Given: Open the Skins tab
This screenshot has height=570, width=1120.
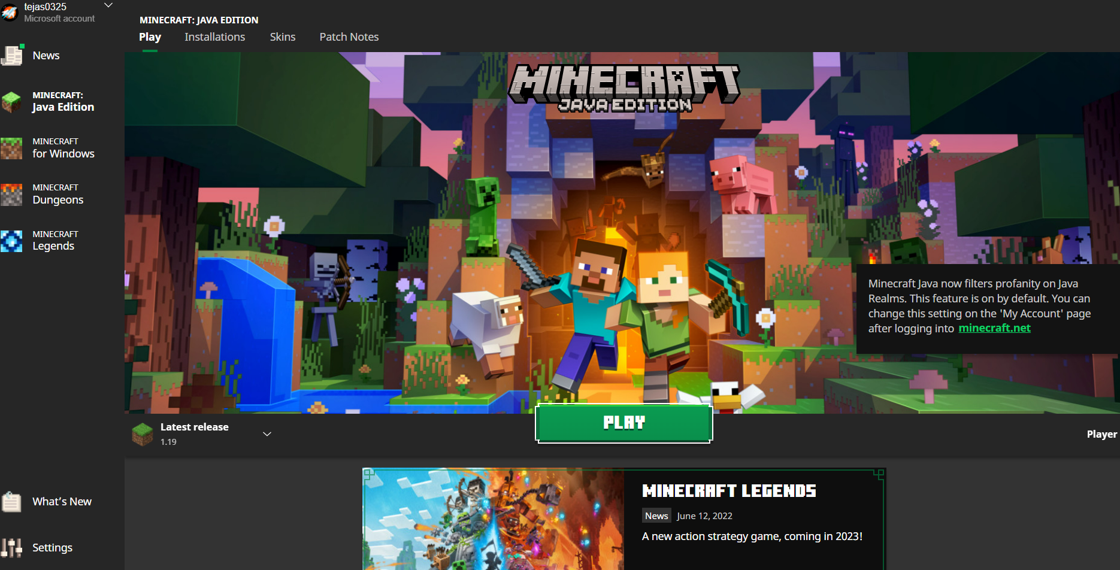Looking at the screenshot, I should (283, 37).
